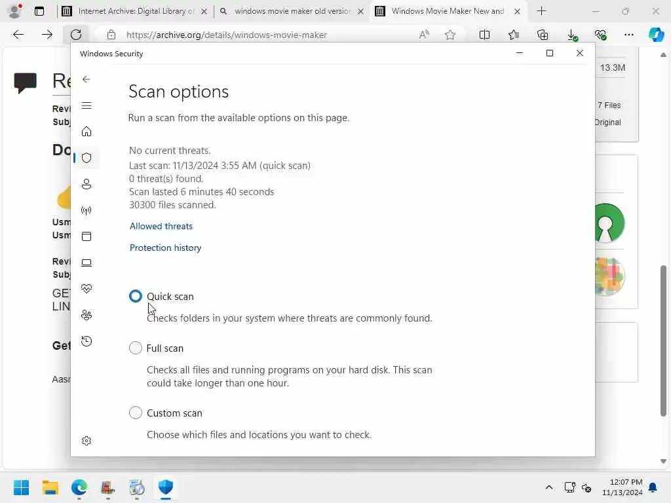This screenshot has height=503, width=671.
Task: Click the Edge browser back arrow
Action: coord(18,35)
